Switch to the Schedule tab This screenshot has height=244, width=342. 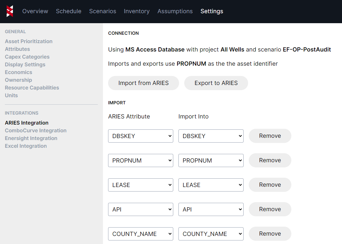[x=68, y=11]
